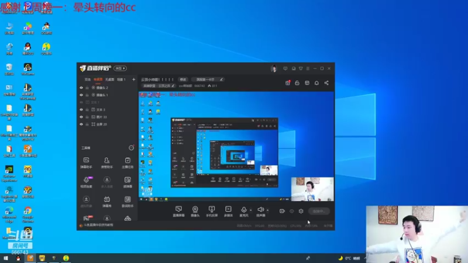This screenshot has height=263, width=468.
Task: Lock the 摄像头 2 source
Action: point(87,88)
